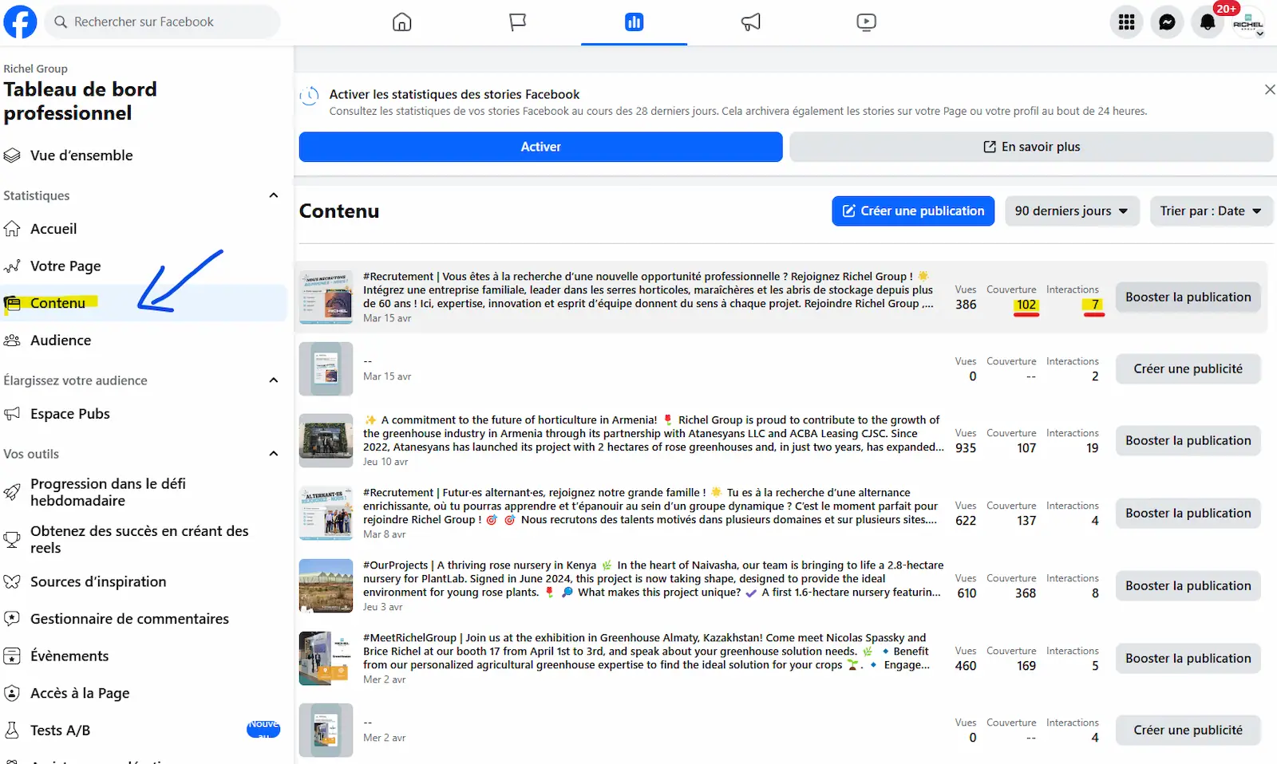Open thumbnail of the #Recrutement Mar 15 avr post
The image size is (1277, 764).
point(326,297)
